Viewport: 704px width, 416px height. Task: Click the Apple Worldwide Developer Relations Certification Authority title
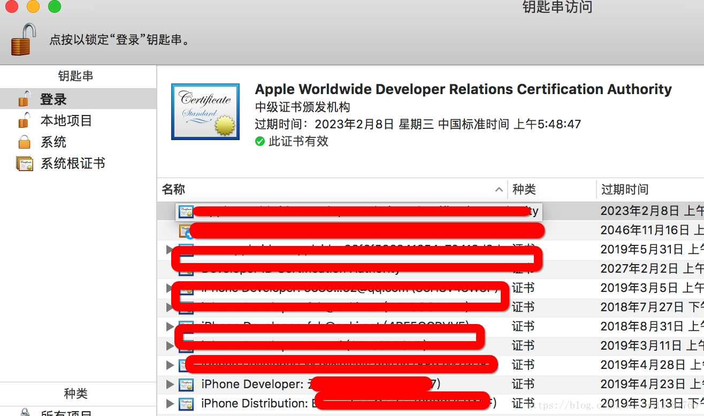click(463, 89)
